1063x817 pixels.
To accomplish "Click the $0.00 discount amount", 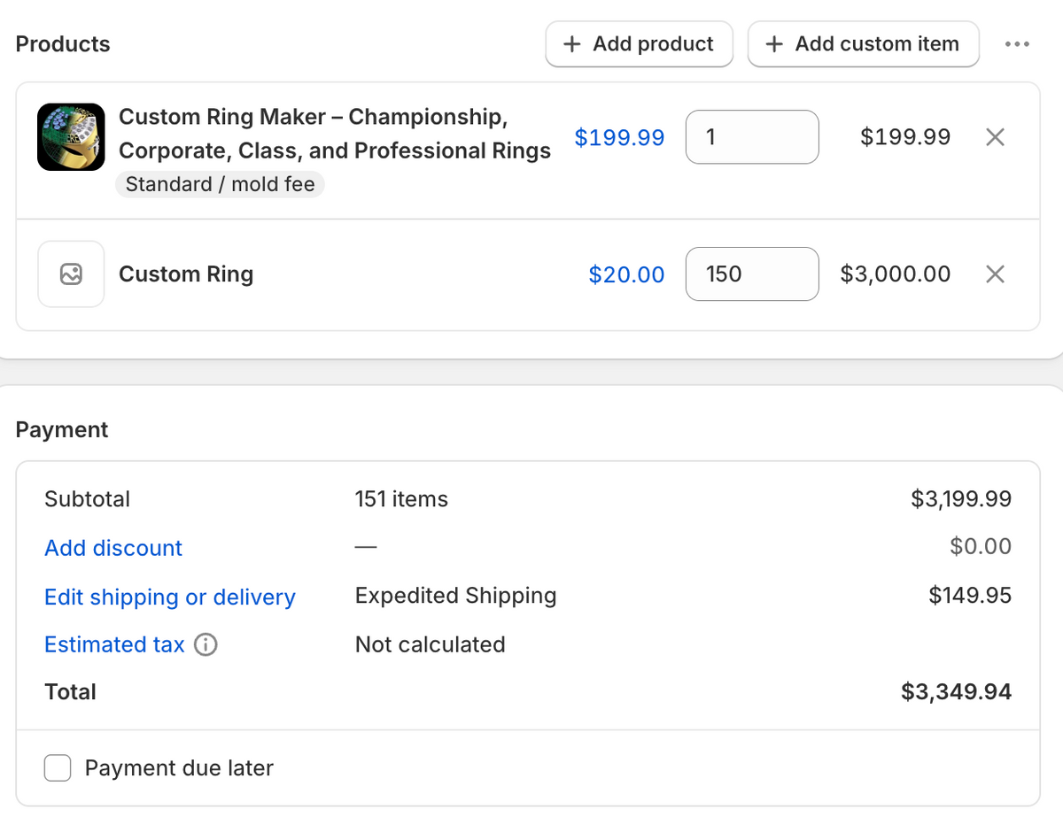I will tap(981, 547).
